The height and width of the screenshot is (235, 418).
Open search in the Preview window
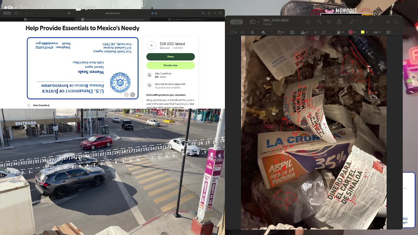tap(396, 22)
